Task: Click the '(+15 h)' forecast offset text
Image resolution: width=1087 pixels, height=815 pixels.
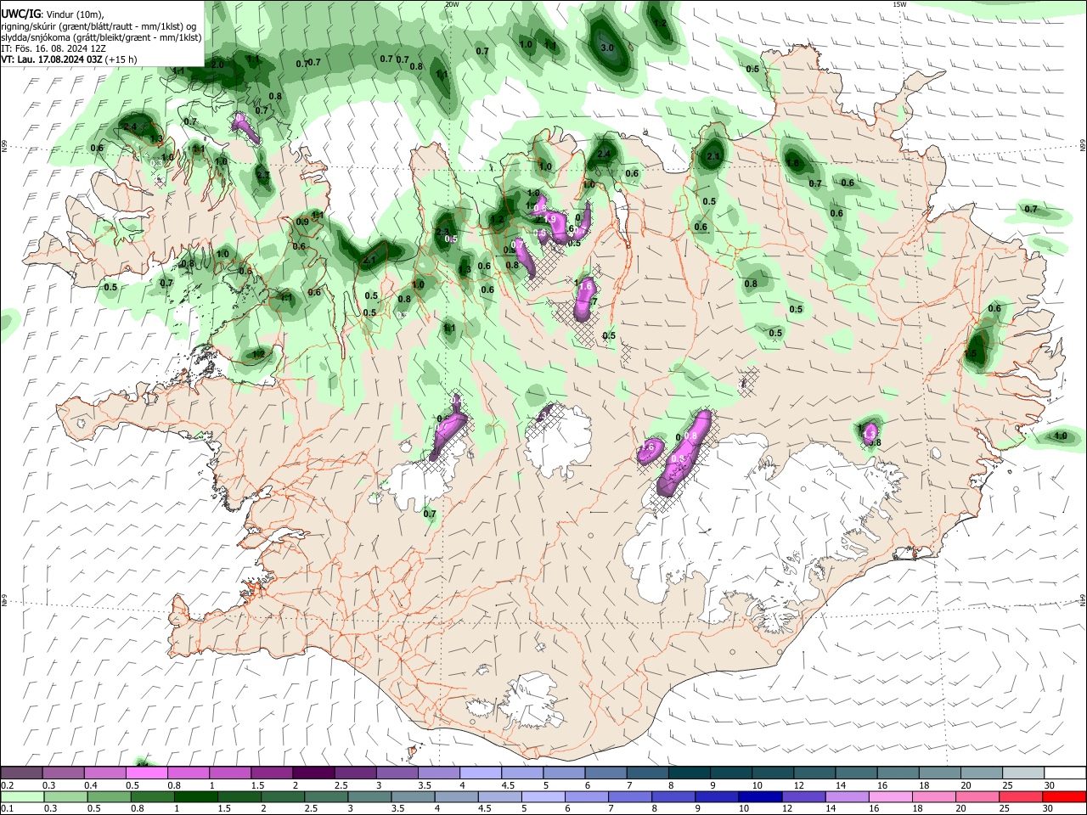Action: 122,59
